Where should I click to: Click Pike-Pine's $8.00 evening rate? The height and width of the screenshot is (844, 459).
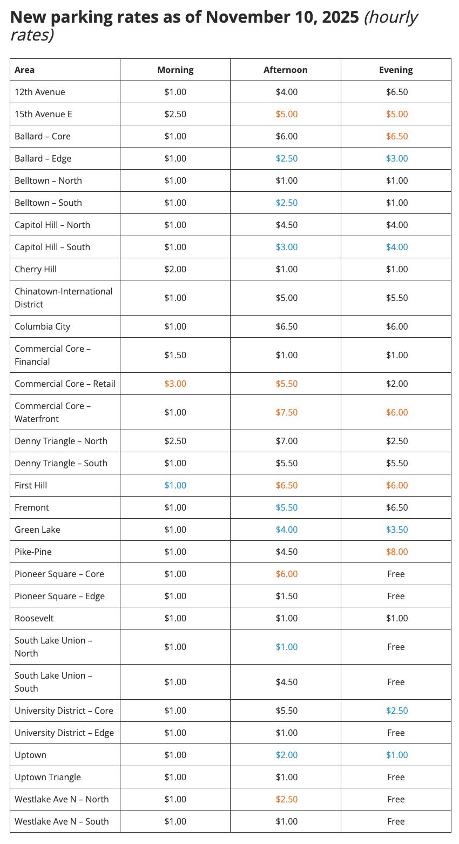(x=396, y=552)
